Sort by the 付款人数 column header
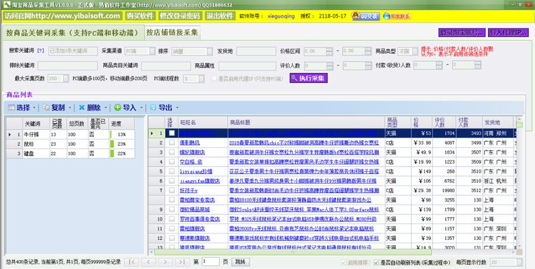Screen dimensions: 535x269 click(469, 123)
